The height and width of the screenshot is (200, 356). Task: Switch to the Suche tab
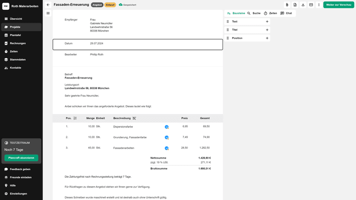tap(254, 13)
